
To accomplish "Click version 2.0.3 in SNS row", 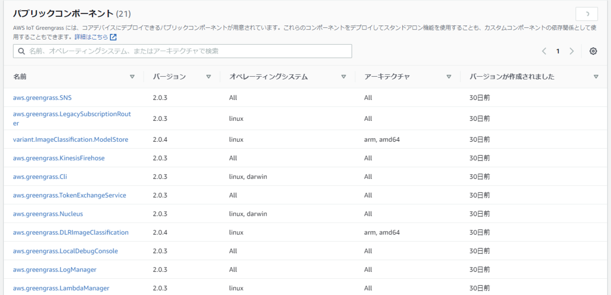I will (160, 97).
